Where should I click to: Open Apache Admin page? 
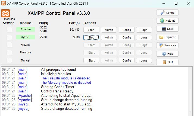click(109, 30)
